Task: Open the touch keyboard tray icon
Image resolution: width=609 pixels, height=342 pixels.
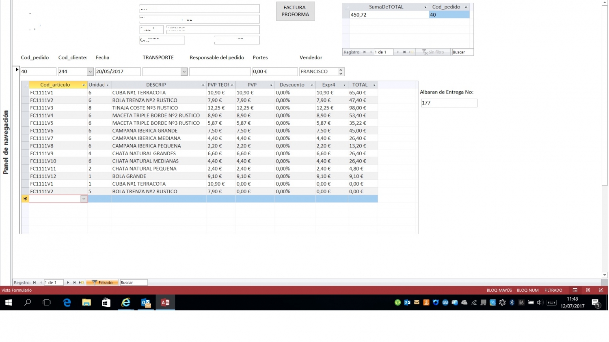Action: click(551, 302)
